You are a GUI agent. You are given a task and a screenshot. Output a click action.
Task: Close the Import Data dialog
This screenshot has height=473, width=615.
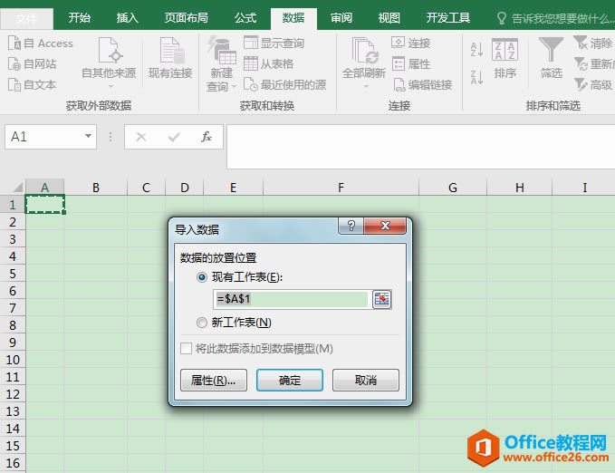coord(385,226)
